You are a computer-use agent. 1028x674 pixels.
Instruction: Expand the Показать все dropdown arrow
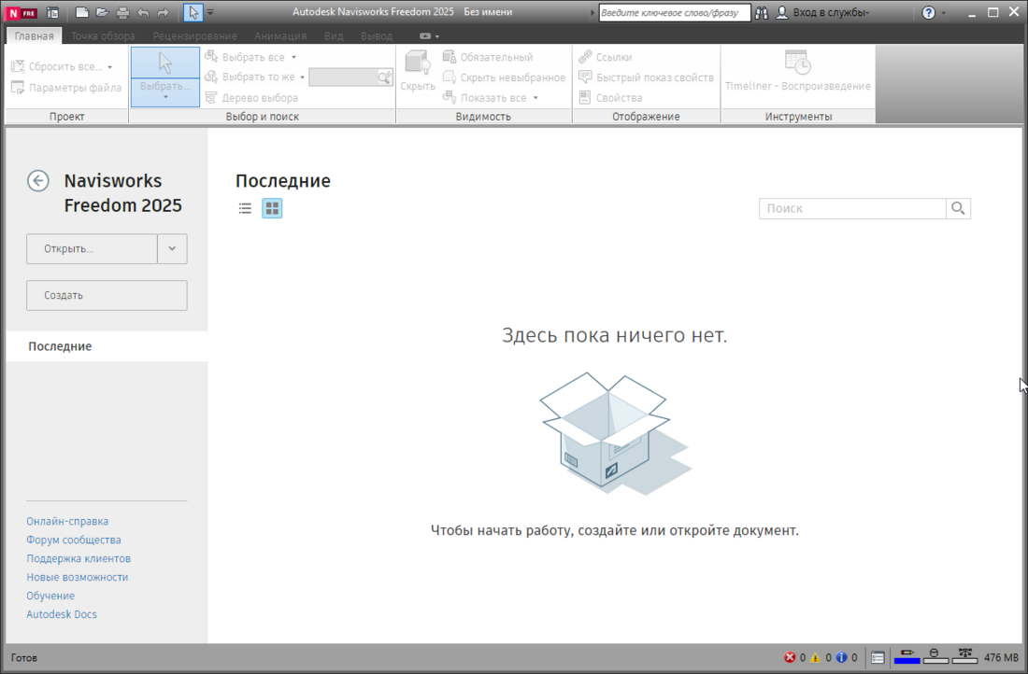535,98
